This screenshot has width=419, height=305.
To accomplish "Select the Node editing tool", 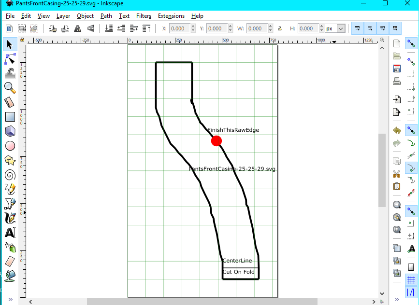I will coord(10,58).
